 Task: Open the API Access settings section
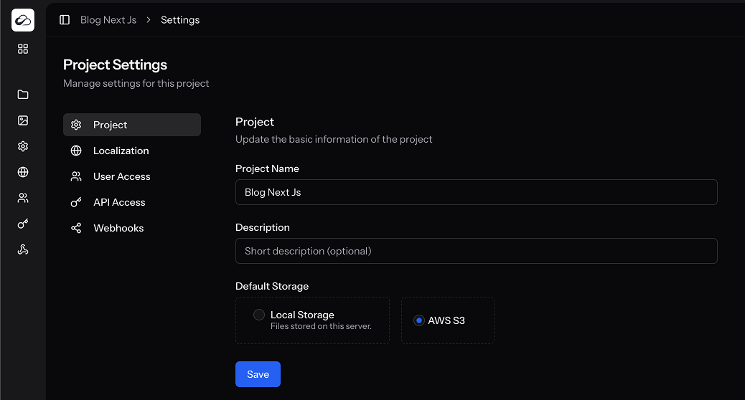[x=119, y=202]
